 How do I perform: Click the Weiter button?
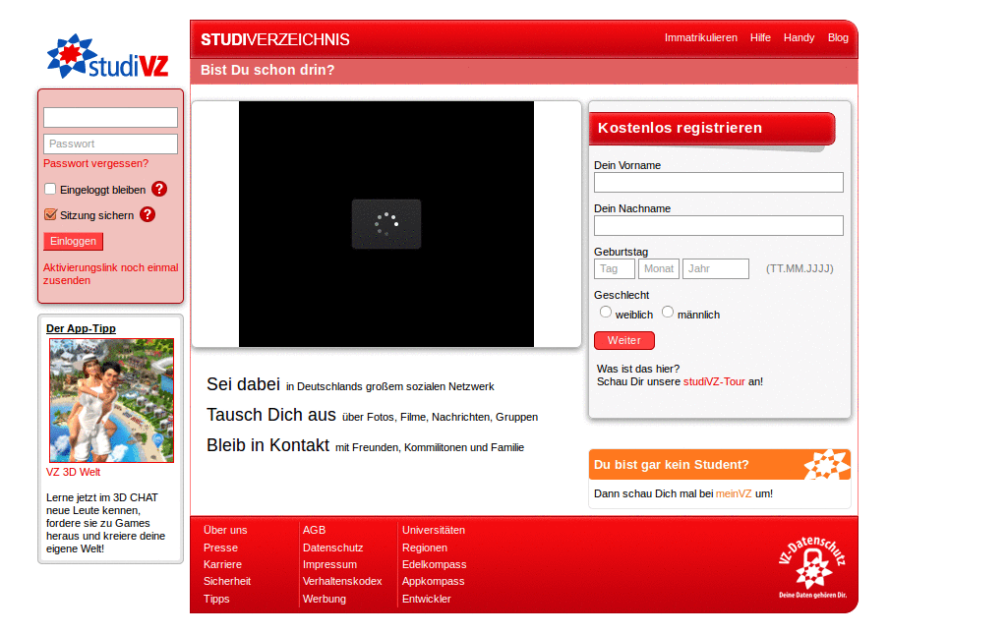(x=624, y=341)
